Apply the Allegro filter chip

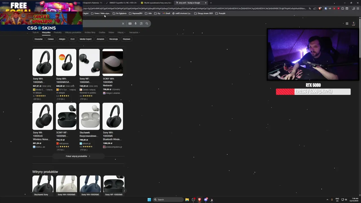click(62, 39)
